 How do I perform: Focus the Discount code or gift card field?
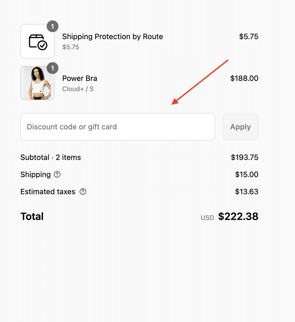point(118,127)
